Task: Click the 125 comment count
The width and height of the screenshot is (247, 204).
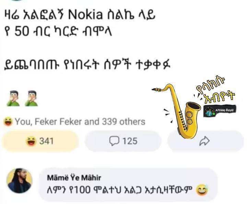Action: (130, 141)
